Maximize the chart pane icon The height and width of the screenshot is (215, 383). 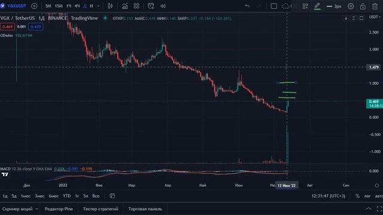click(x=361, y=18)
